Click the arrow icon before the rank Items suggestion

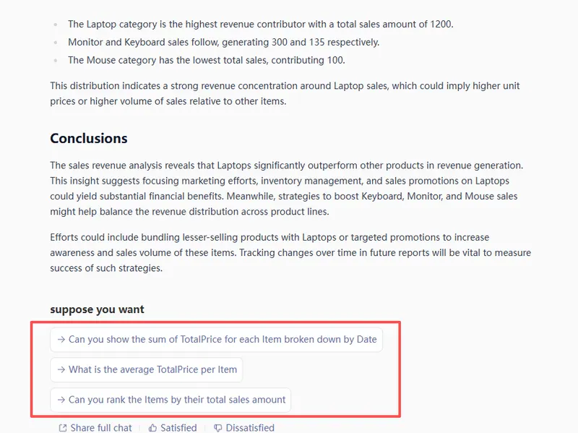coord(61,400)
